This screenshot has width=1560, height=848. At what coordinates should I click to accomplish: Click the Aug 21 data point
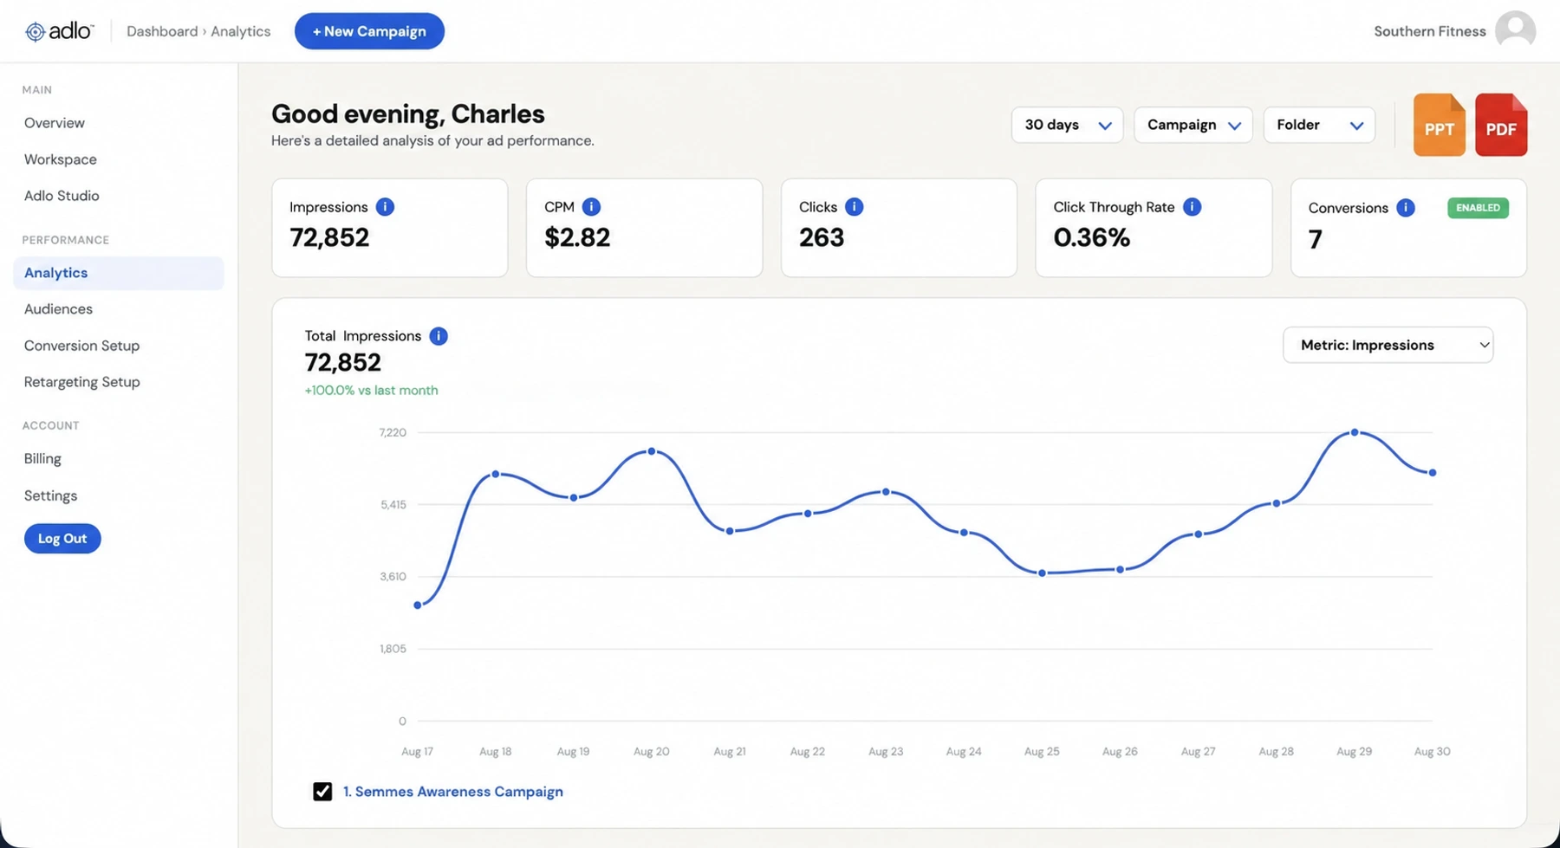pos(730,531)
